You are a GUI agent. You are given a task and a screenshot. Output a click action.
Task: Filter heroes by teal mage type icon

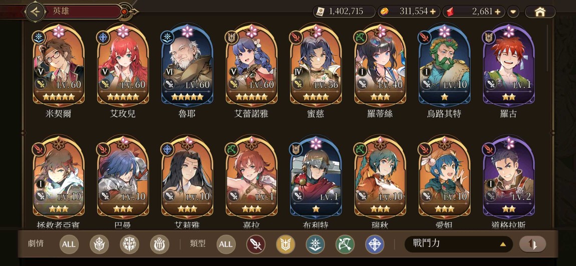point(315,244)
